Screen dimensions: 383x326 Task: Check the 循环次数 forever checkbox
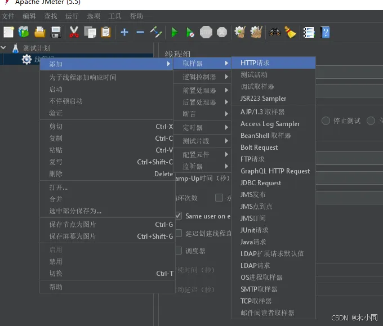tap(219, 198)
